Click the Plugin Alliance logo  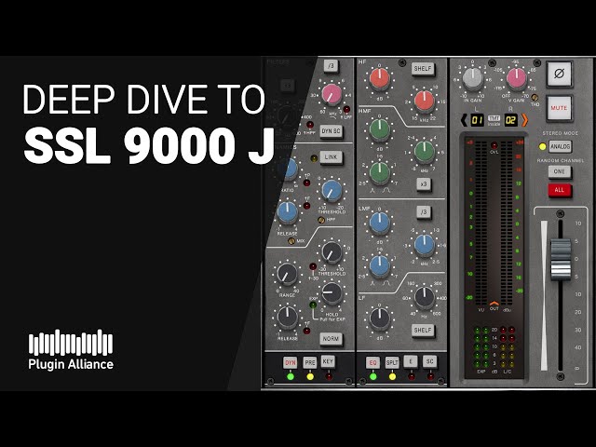[71, 350]
